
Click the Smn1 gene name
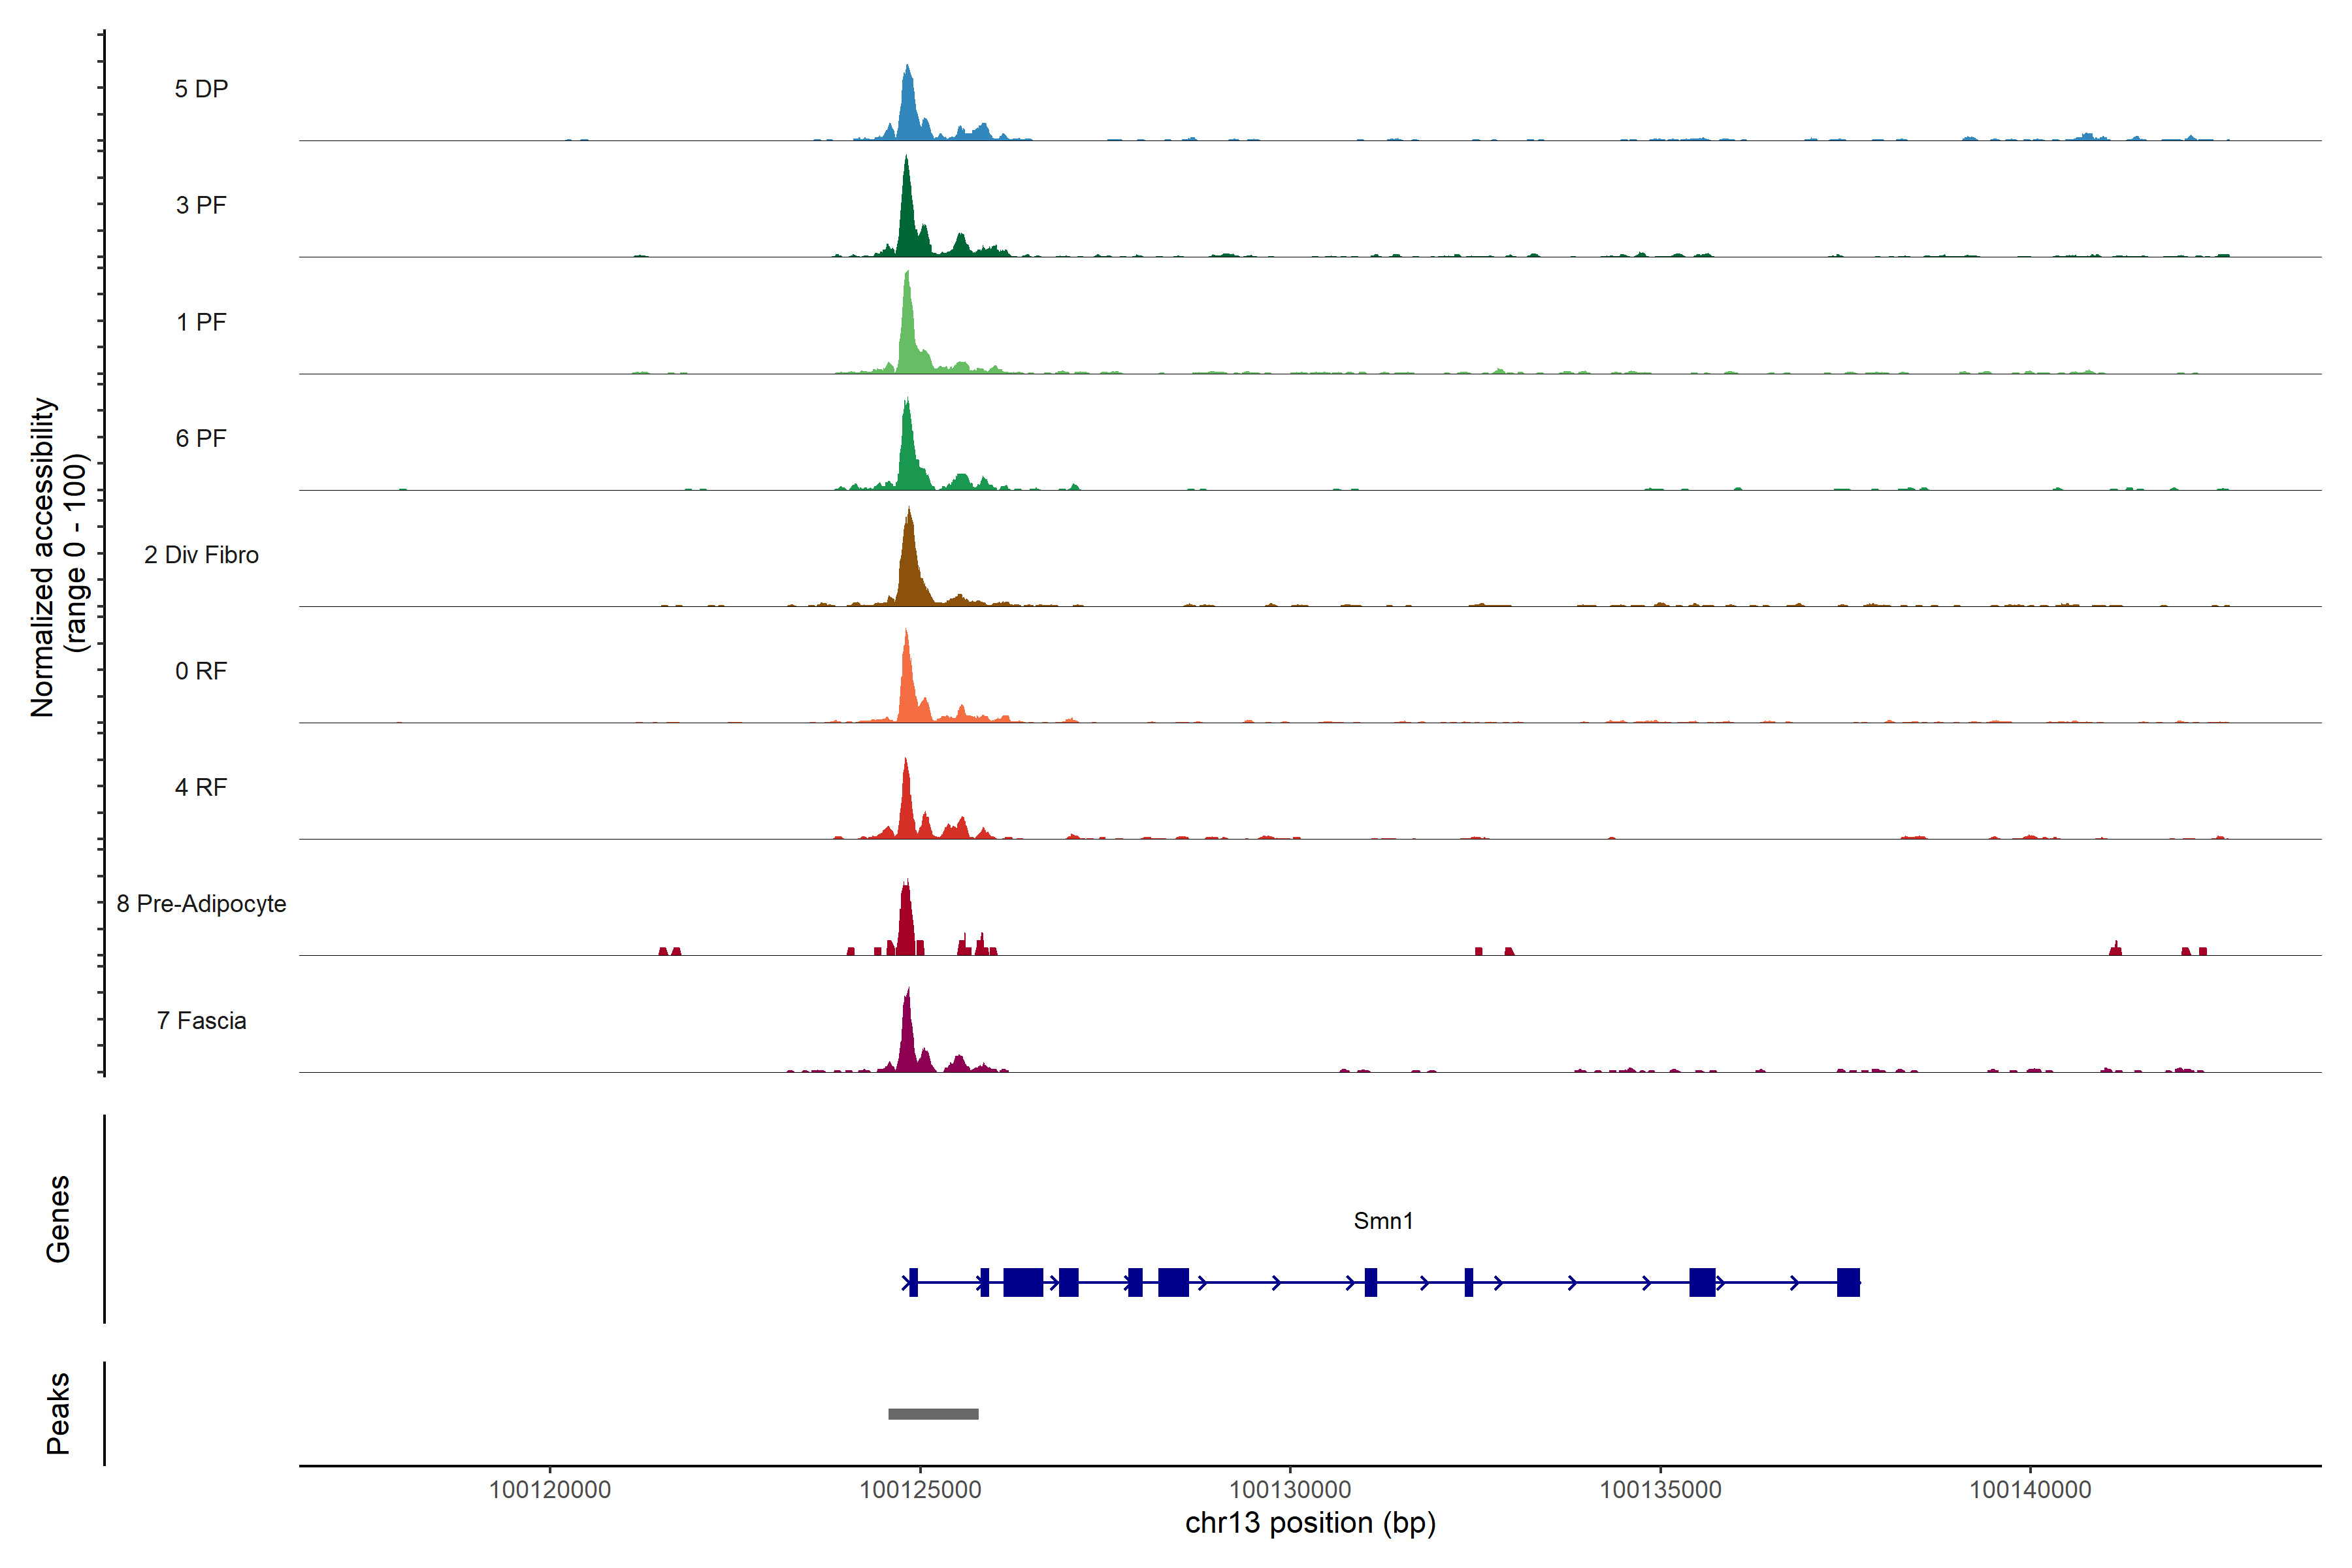point(1383,1221)
